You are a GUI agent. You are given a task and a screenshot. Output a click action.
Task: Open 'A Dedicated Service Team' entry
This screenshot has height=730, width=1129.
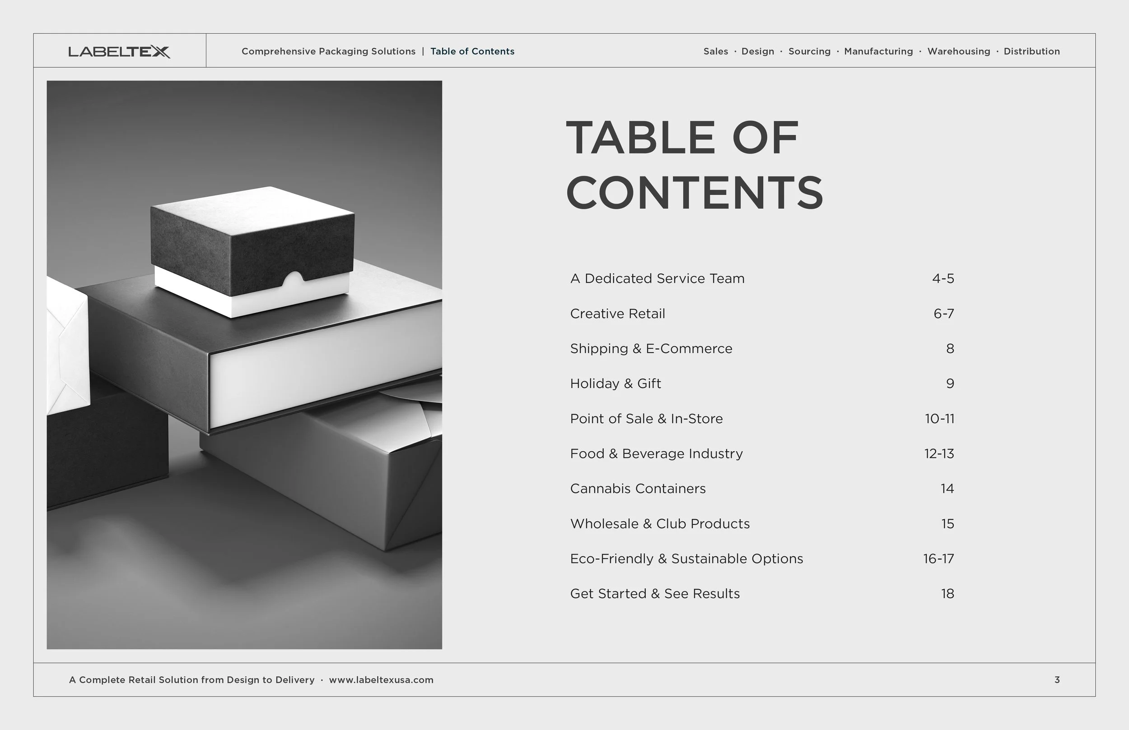tap(657, 278)
